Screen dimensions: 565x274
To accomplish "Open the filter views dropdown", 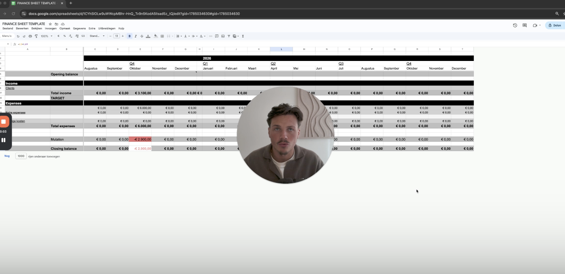I will (236, 36).
